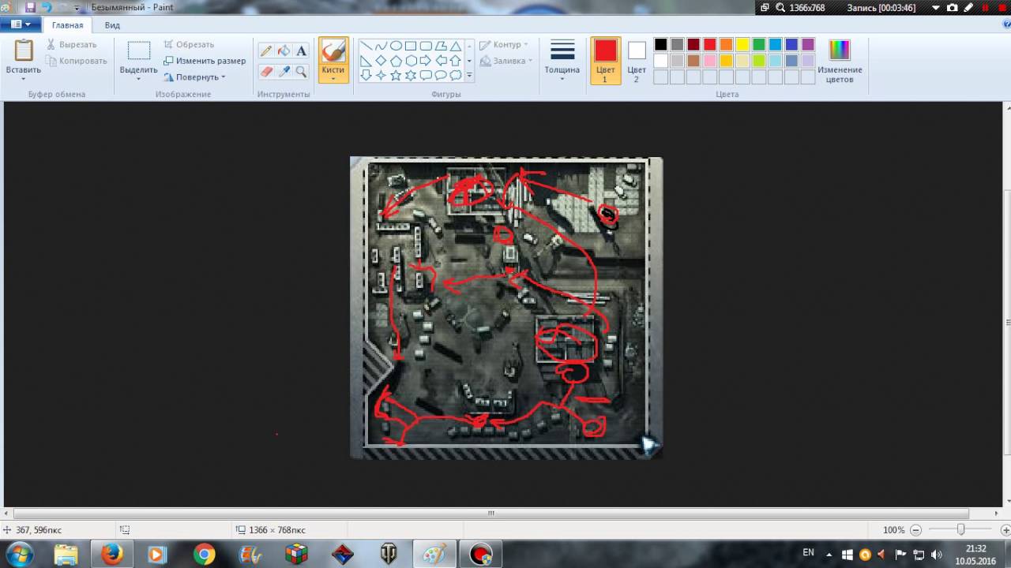Viewport: 1011px width, 568px height.
Task: Activate Цвет 2 background color
Action: click(637, 61)
